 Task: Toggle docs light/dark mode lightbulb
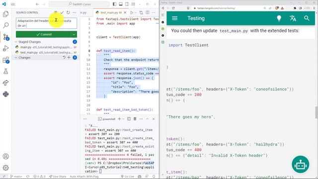[x=279, y=18]
